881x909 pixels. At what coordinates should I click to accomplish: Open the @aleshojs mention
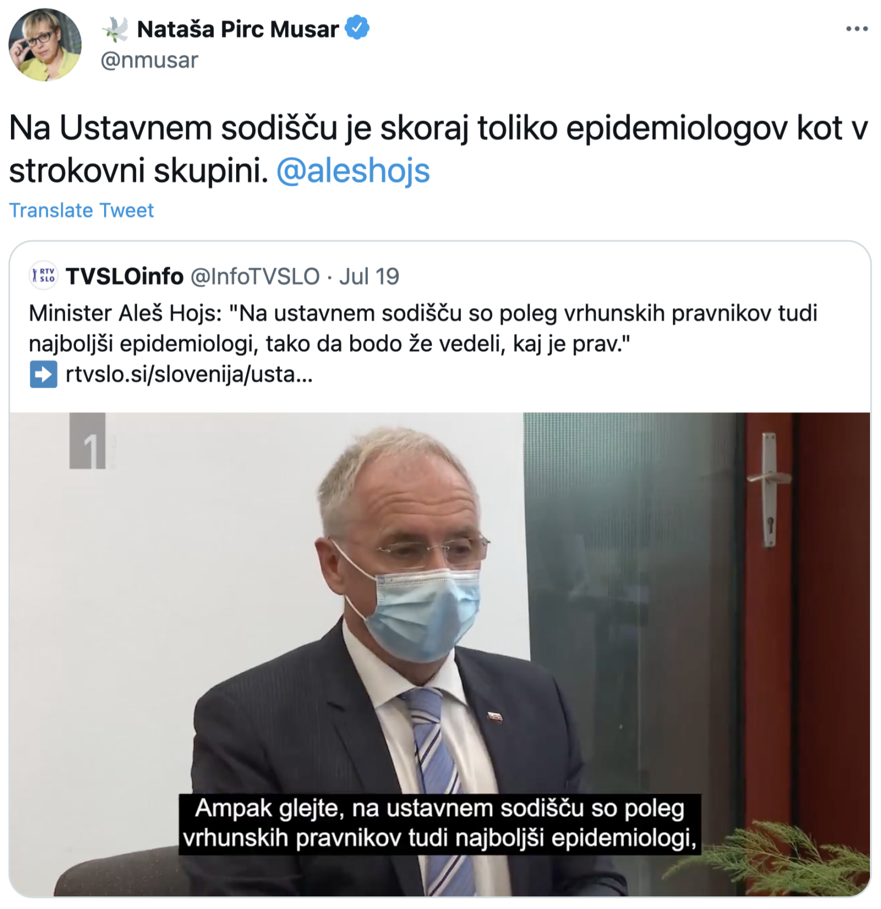coord(353,171)
